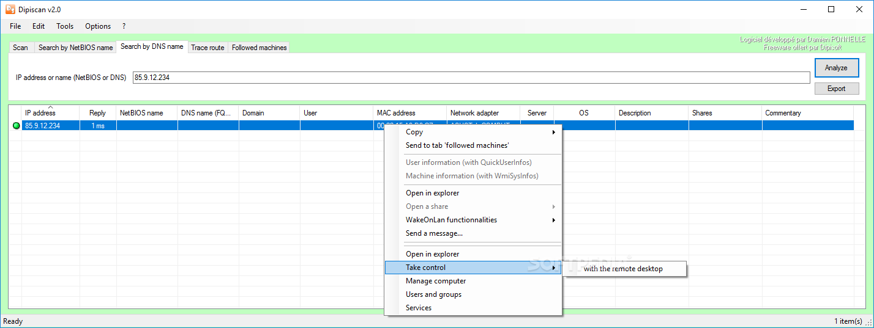Focus the IP address or name input field

pos(471,78)
